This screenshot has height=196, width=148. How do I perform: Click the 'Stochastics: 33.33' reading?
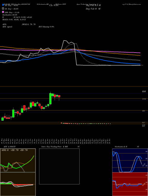tap(9, 15)
